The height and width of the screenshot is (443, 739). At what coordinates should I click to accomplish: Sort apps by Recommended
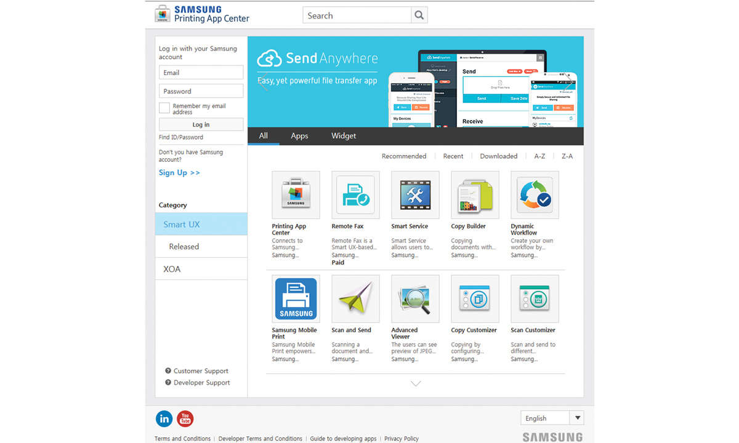point(404,156)
